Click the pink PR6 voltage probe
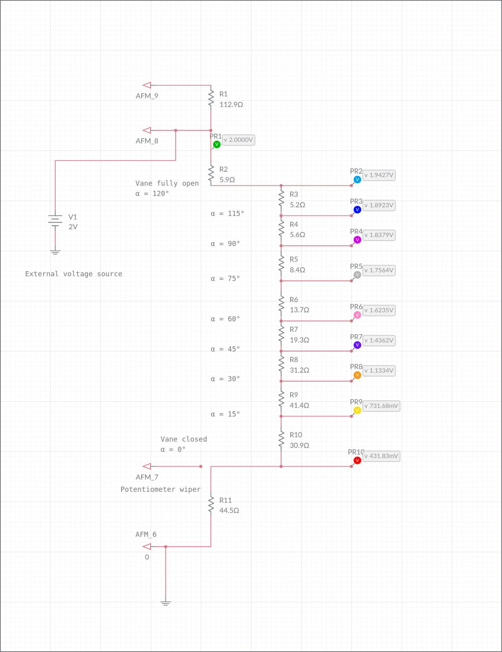The width and height of the screenshot is (502, 652). (357, 315)
